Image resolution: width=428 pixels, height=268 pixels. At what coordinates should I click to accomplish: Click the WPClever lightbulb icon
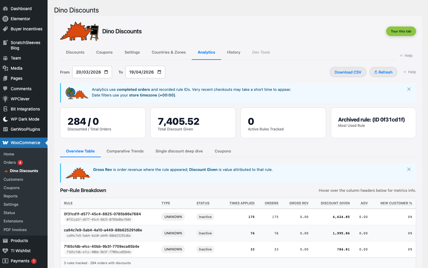click(5, 99)
